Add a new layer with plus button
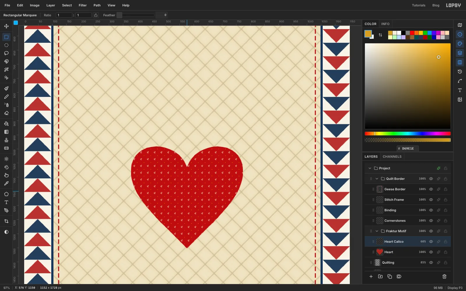Viewport: 466px width, 291px height. 371,276
